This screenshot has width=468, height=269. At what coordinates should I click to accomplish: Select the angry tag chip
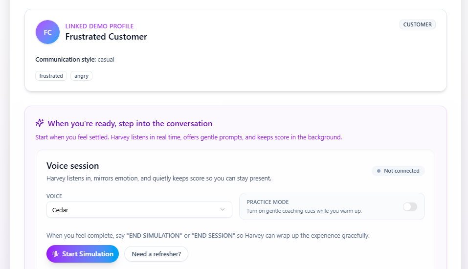pyautogui.click(x=81, y=76)
